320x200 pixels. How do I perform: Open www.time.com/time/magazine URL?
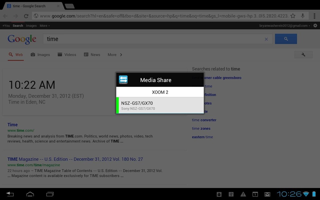tap(34, 165)
